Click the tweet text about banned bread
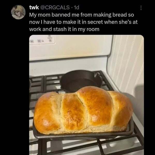This screenshot has height=155, width=155. [x=83, y=22]
